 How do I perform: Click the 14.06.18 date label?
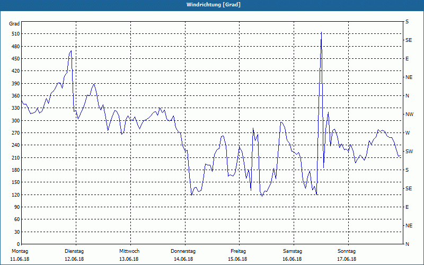(x=183, y=259)
